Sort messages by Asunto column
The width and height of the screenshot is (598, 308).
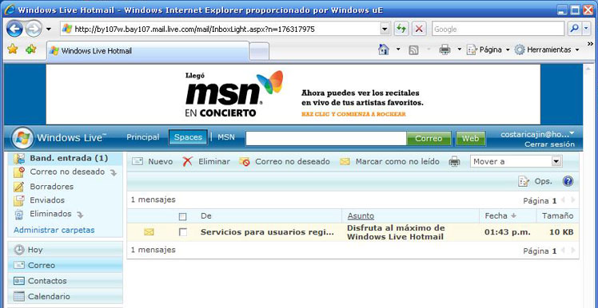pyautogui.click(x=361, y=216)
